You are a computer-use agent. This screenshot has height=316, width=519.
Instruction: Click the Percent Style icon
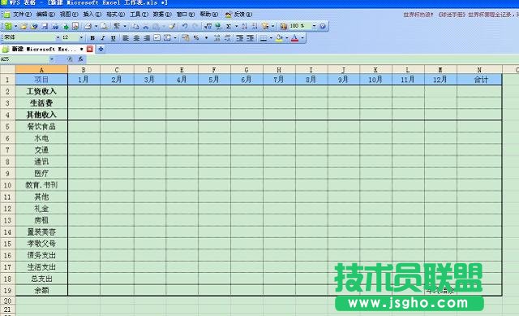point(196,38)
